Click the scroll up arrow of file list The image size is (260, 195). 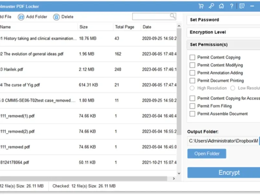179,26
